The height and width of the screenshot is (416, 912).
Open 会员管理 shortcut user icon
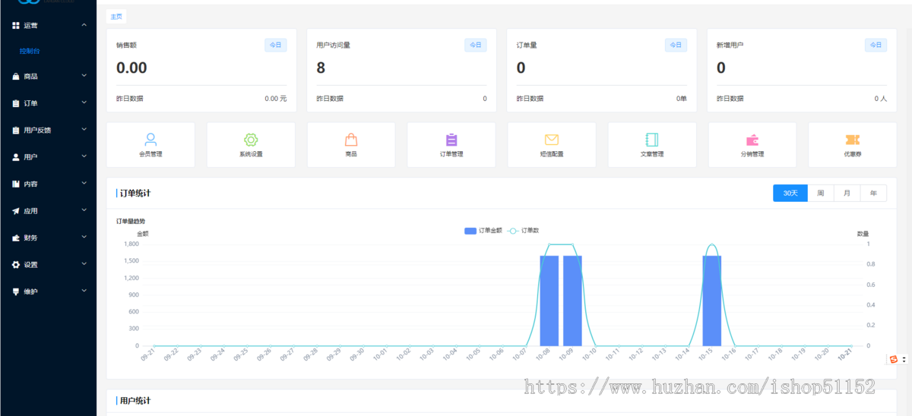pos(150,140)
